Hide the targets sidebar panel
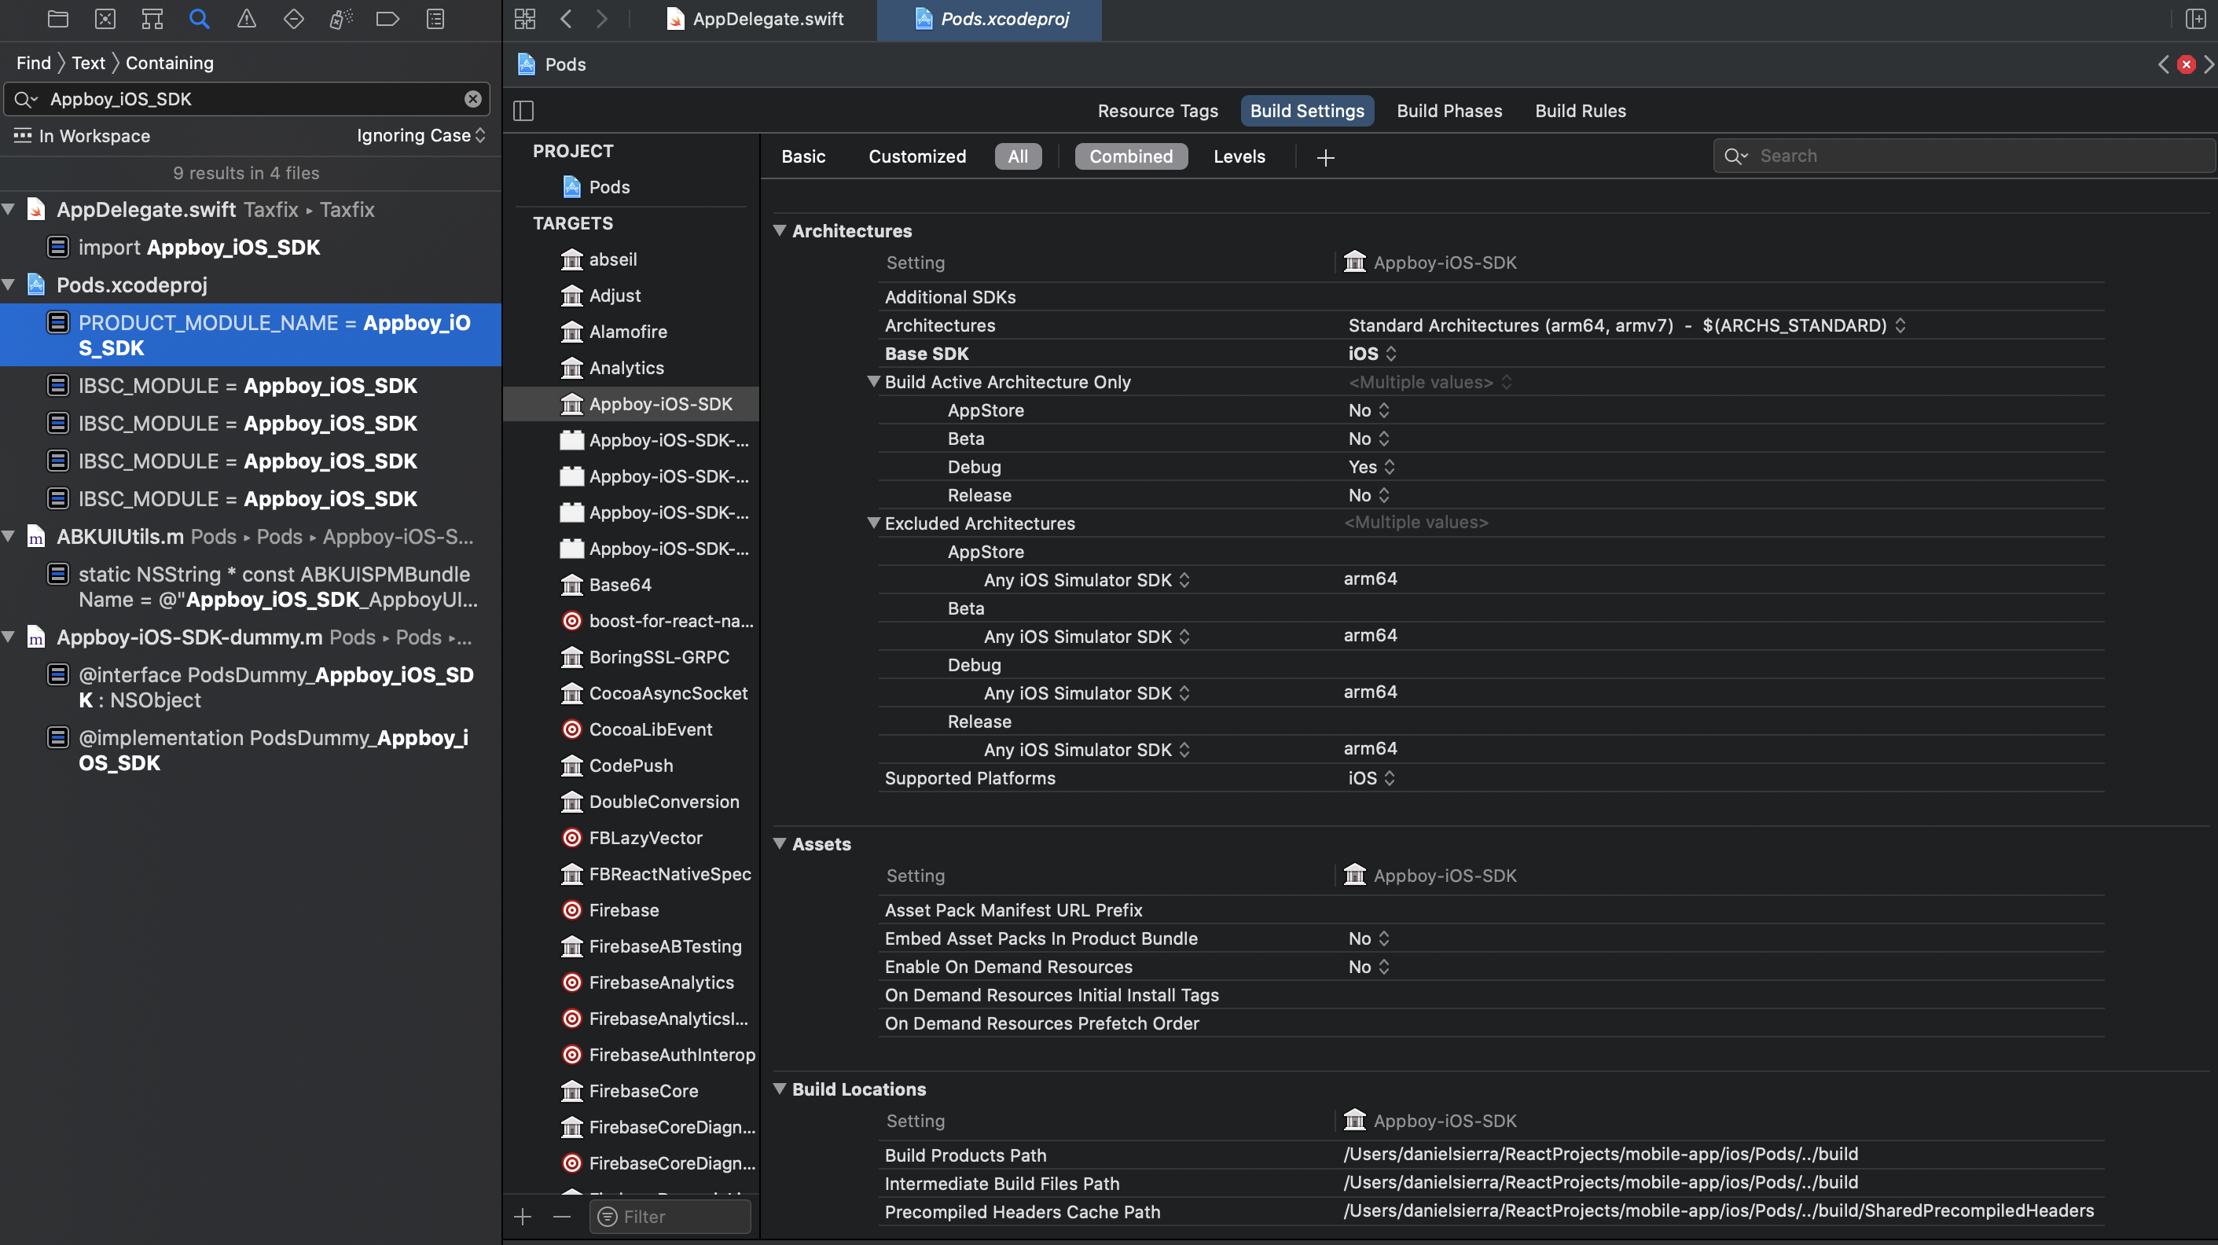The image size is (2218, 1245). 523,110
